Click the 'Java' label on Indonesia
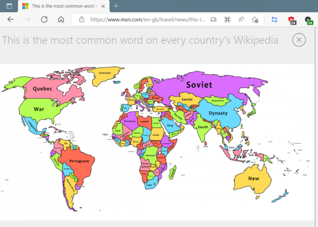Viewport: 318px width, 227px height. coord(240,156)
